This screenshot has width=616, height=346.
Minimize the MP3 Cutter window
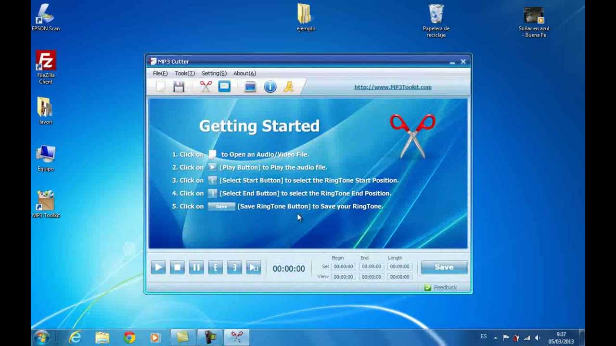click(452, 62)
